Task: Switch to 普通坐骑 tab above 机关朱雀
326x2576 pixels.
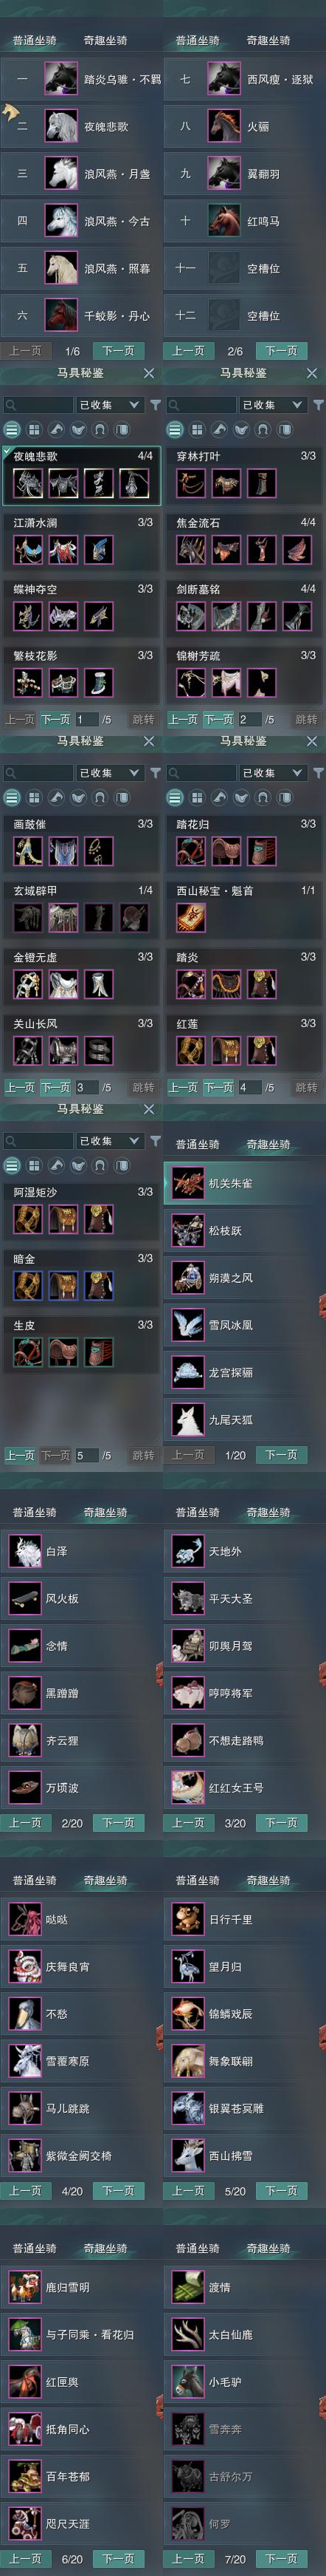Action: (198, 1144)
